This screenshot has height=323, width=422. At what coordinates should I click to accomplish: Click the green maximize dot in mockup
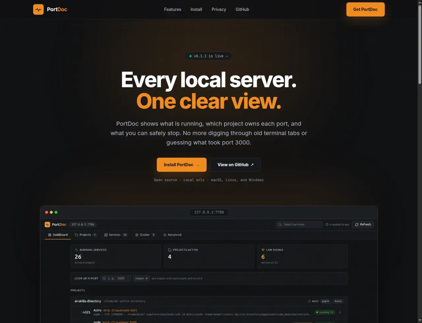pyautogui.click(x=56, y=212)
